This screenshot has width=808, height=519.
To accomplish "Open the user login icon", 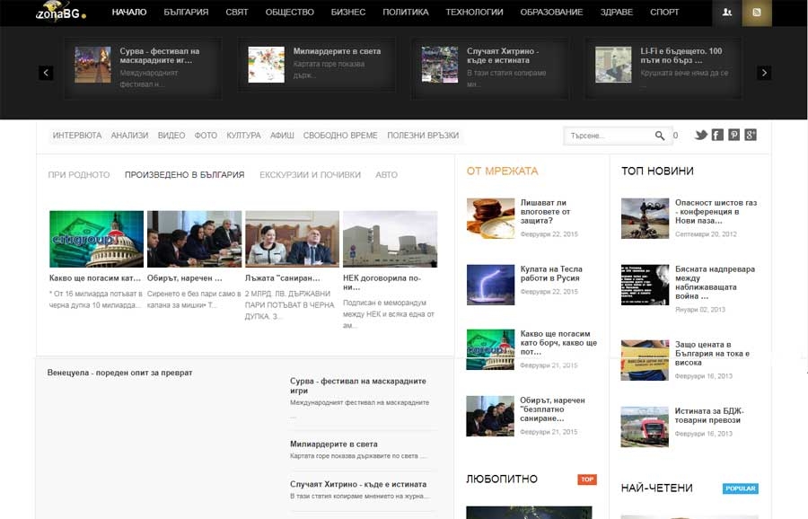I will point(727,13).
